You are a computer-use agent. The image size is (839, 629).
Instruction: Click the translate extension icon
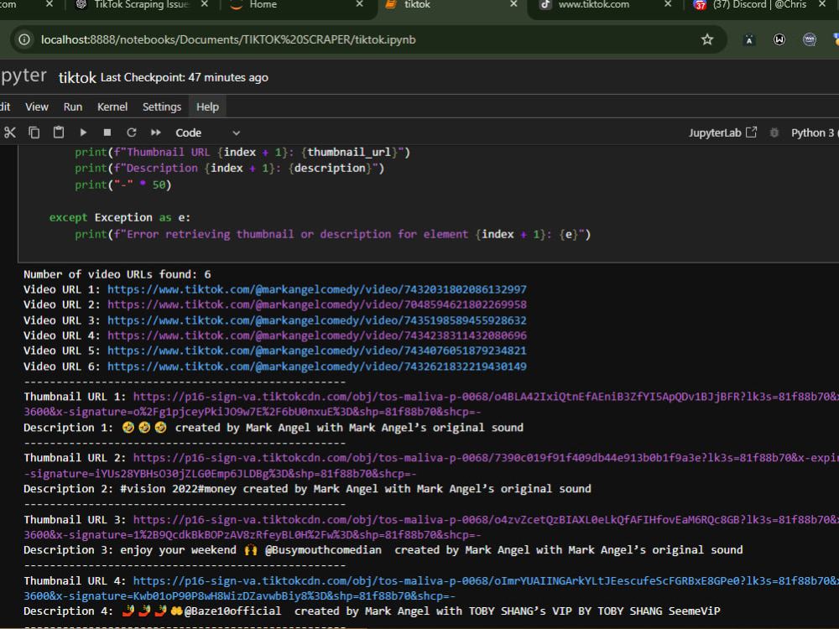pyautogui.click(x=749, y=39)
